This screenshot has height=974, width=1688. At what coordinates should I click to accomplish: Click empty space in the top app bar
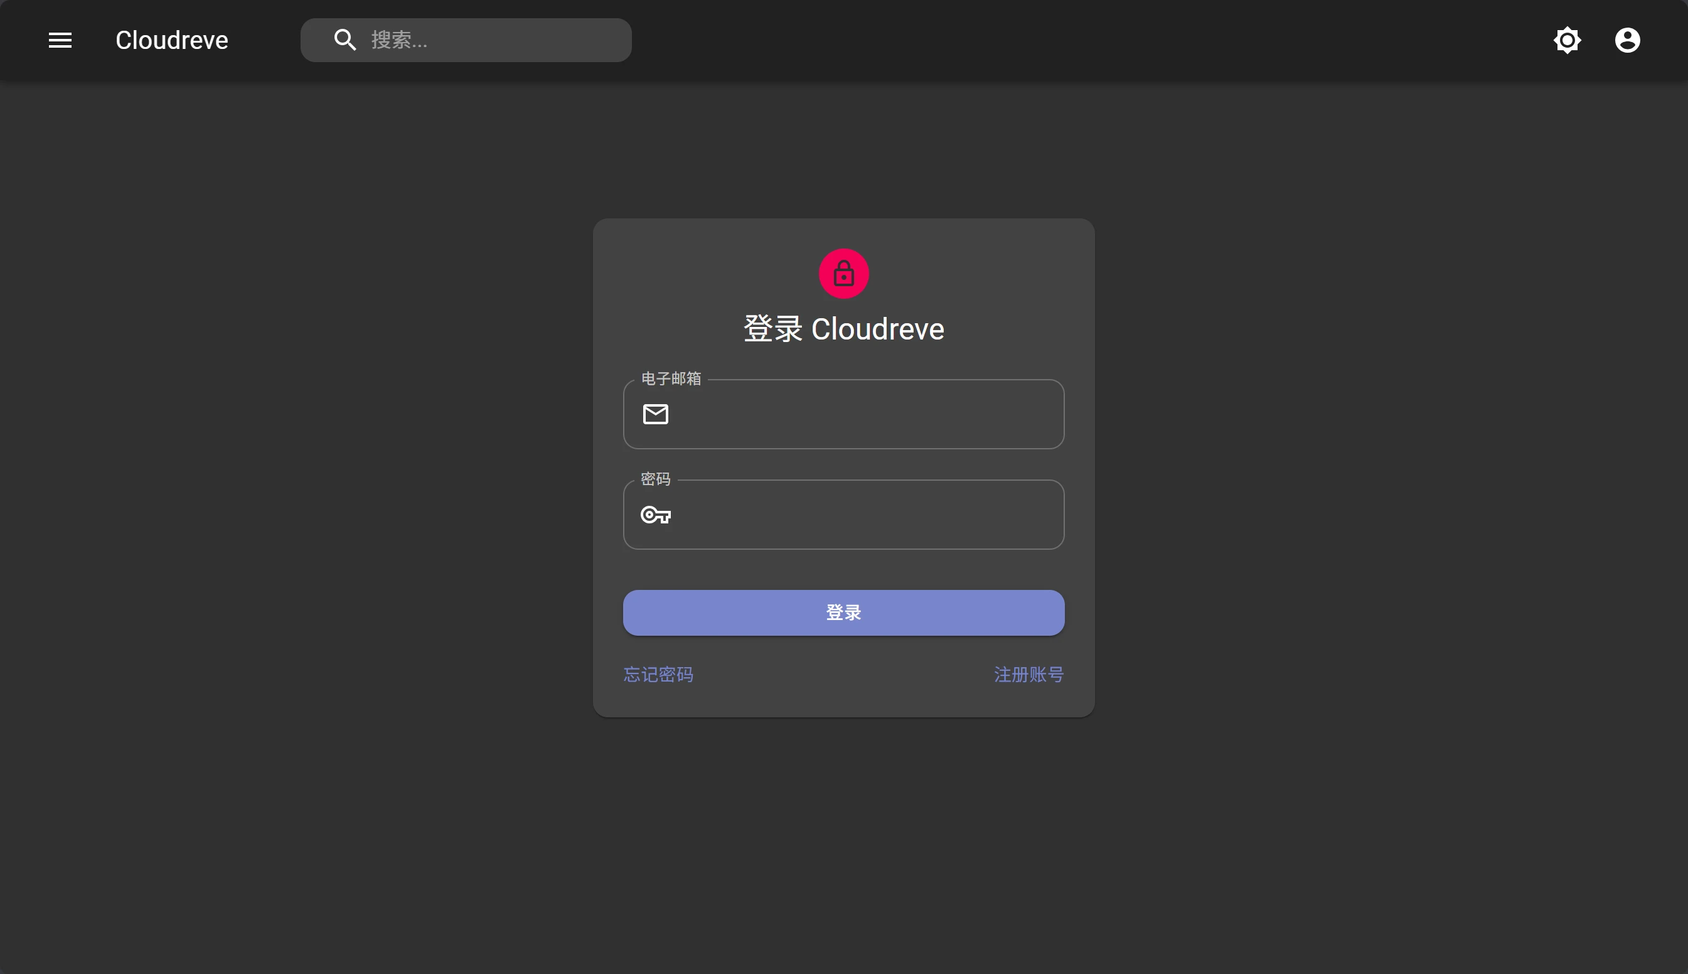(x=1070, y=40)
